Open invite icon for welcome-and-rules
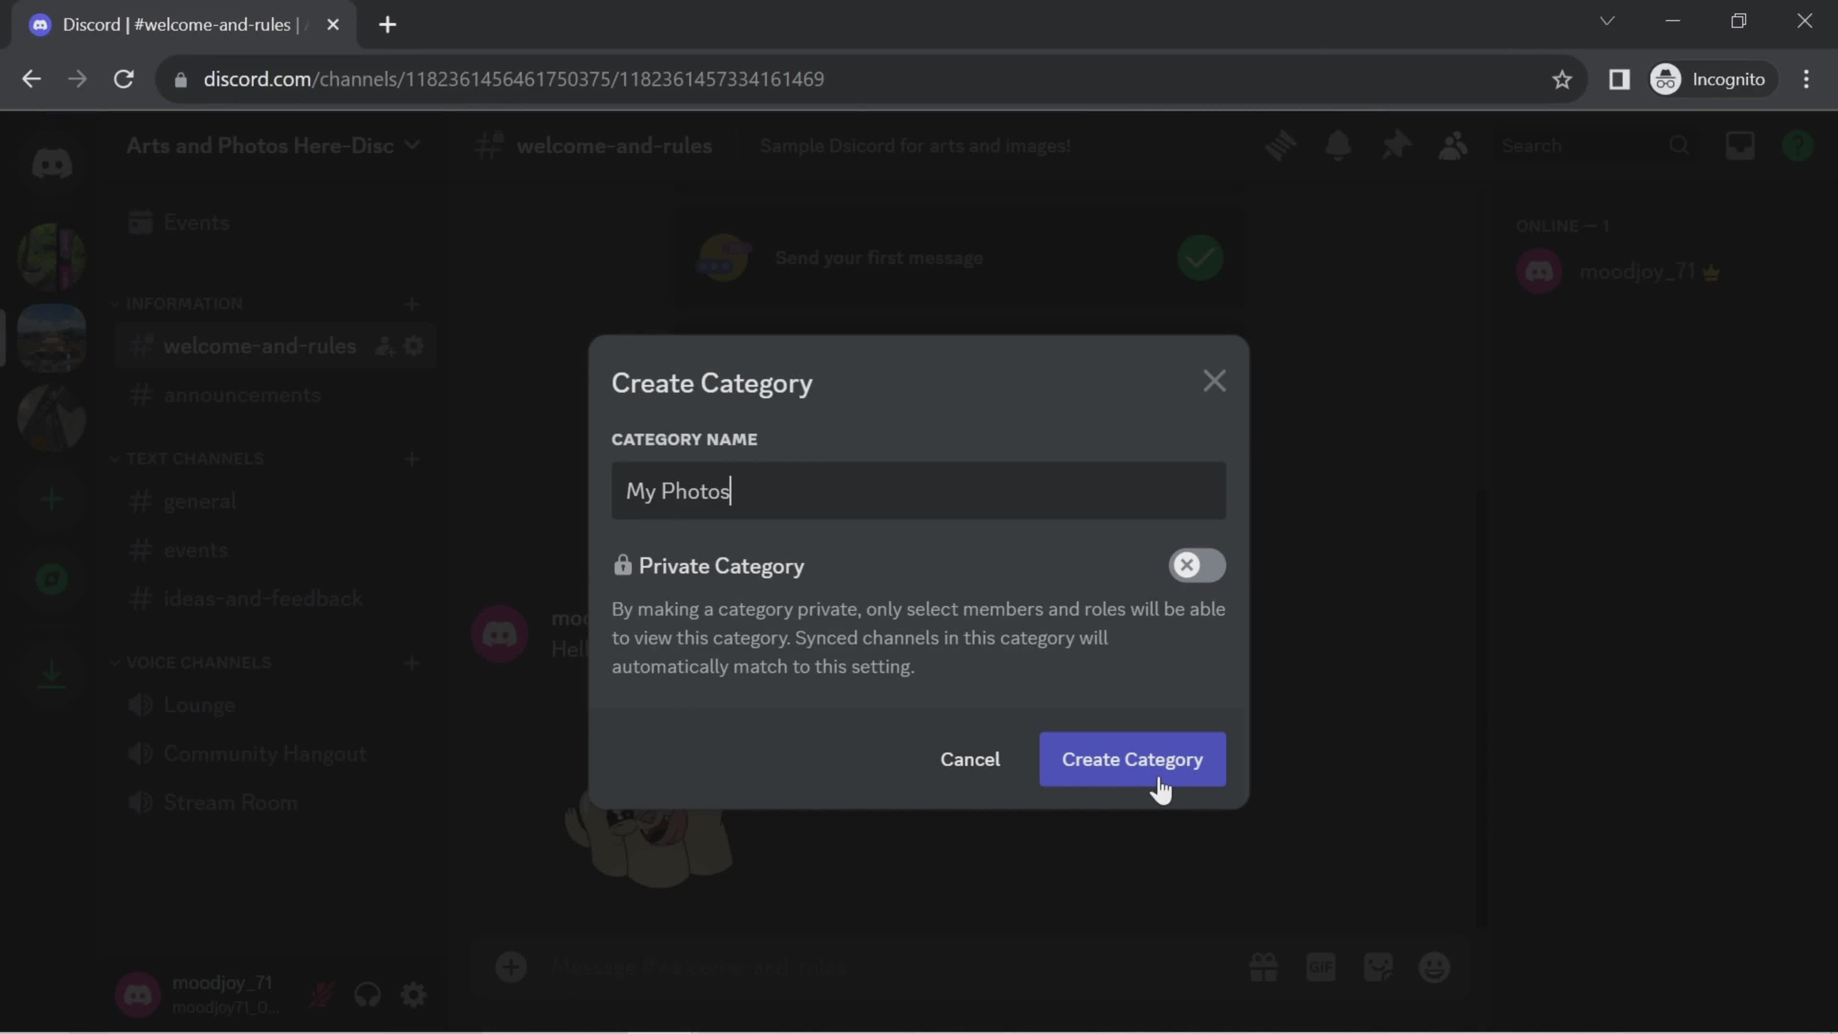This screenshot has width=1838, height=1034. click(x=384, y=346)
